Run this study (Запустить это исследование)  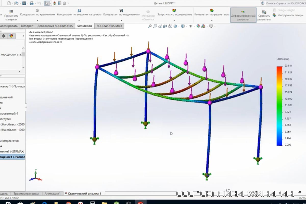tap(174, 10)
